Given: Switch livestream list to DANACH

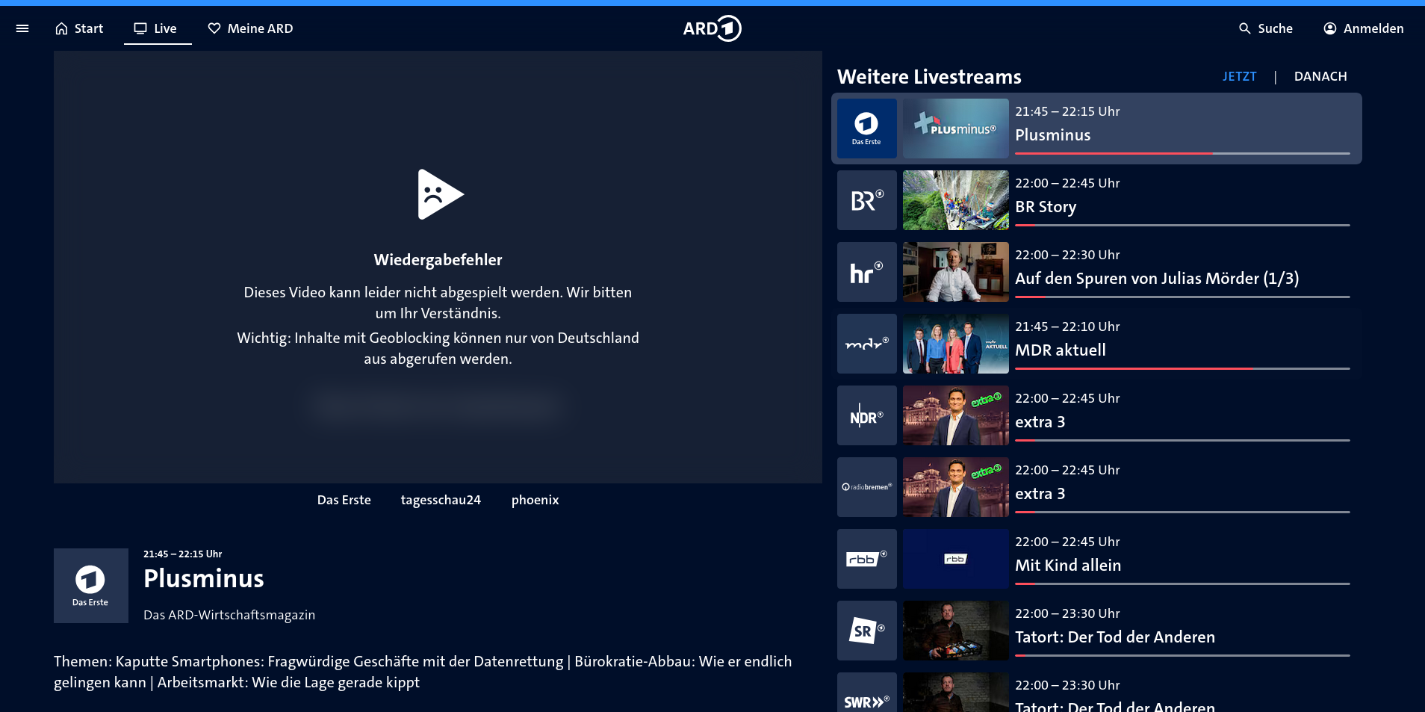Looking at the screenshot, I should (x=1320, y=76).
